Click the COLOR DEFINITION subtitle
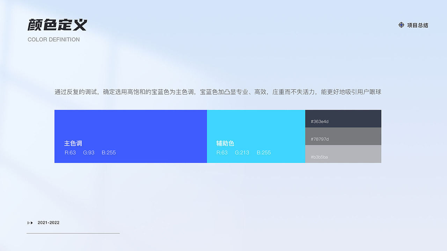This screenshot has height=251, width=447. point(54,39)
